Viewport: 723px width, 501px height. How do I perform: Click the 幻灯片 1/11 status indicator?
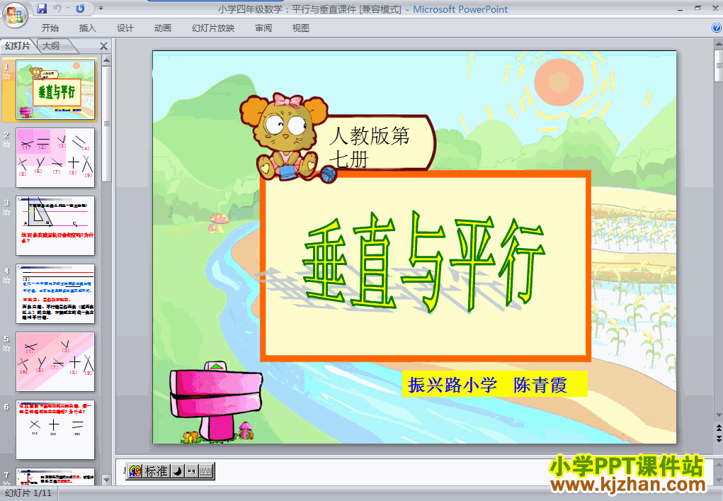click(28, 493)
